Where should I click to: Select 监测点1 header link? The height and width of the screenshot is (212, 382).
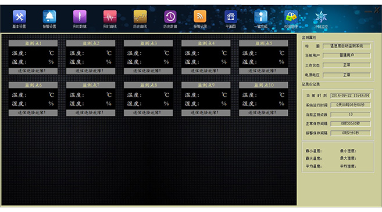click(x=33, y=43)
